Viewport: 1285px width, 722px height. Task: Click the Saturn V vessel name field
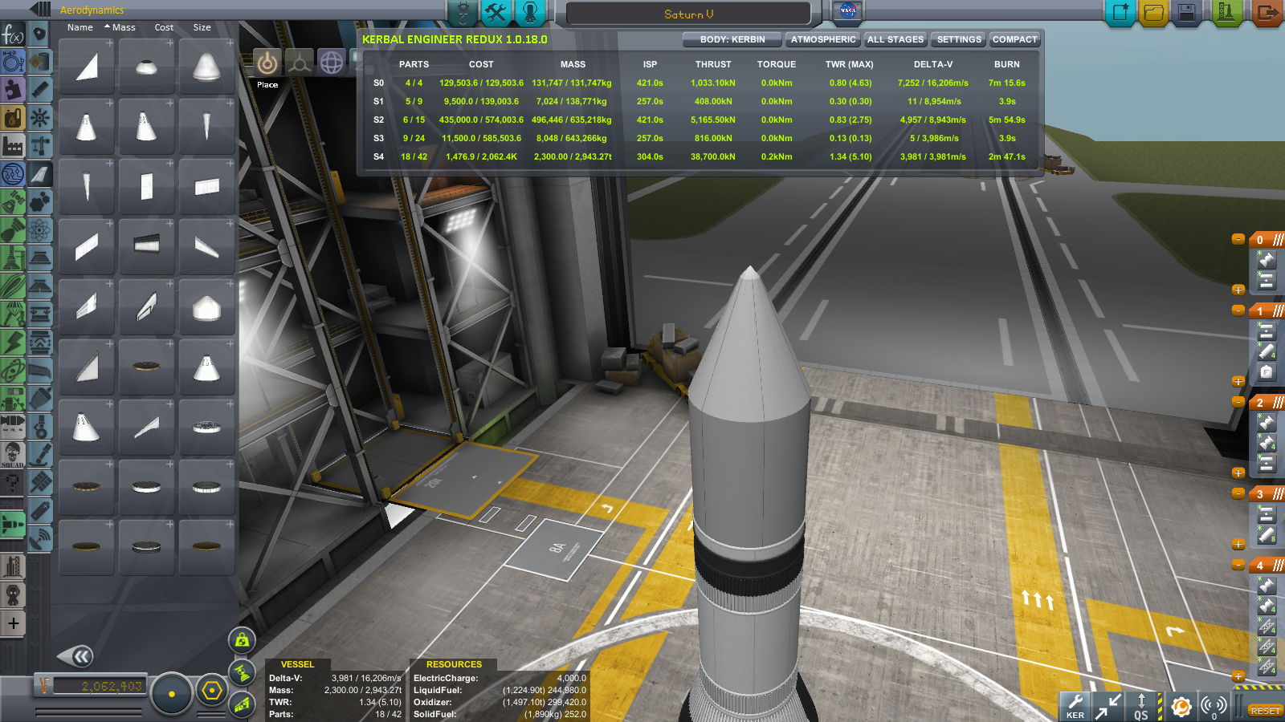(688, 14)
